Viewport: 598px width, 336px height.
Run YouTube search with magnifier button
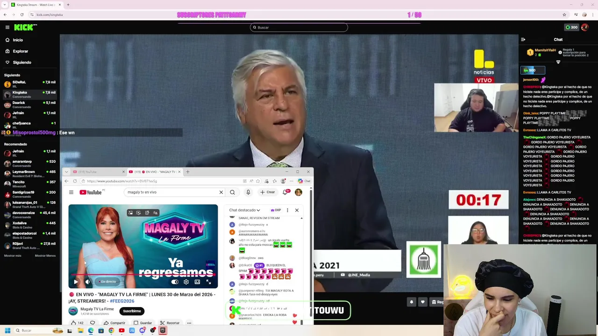tap(232, 192)
